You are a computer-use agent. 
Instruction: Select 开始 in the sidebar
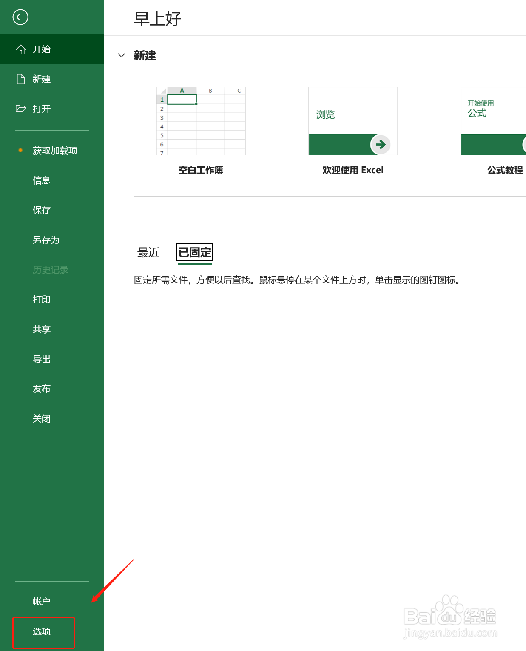tap(52, 49)
